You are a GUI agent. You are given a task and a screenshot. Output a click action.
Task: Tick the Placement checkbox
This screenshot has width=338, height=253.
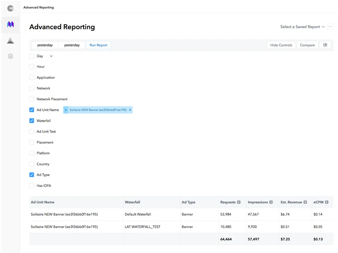[32, 142]
